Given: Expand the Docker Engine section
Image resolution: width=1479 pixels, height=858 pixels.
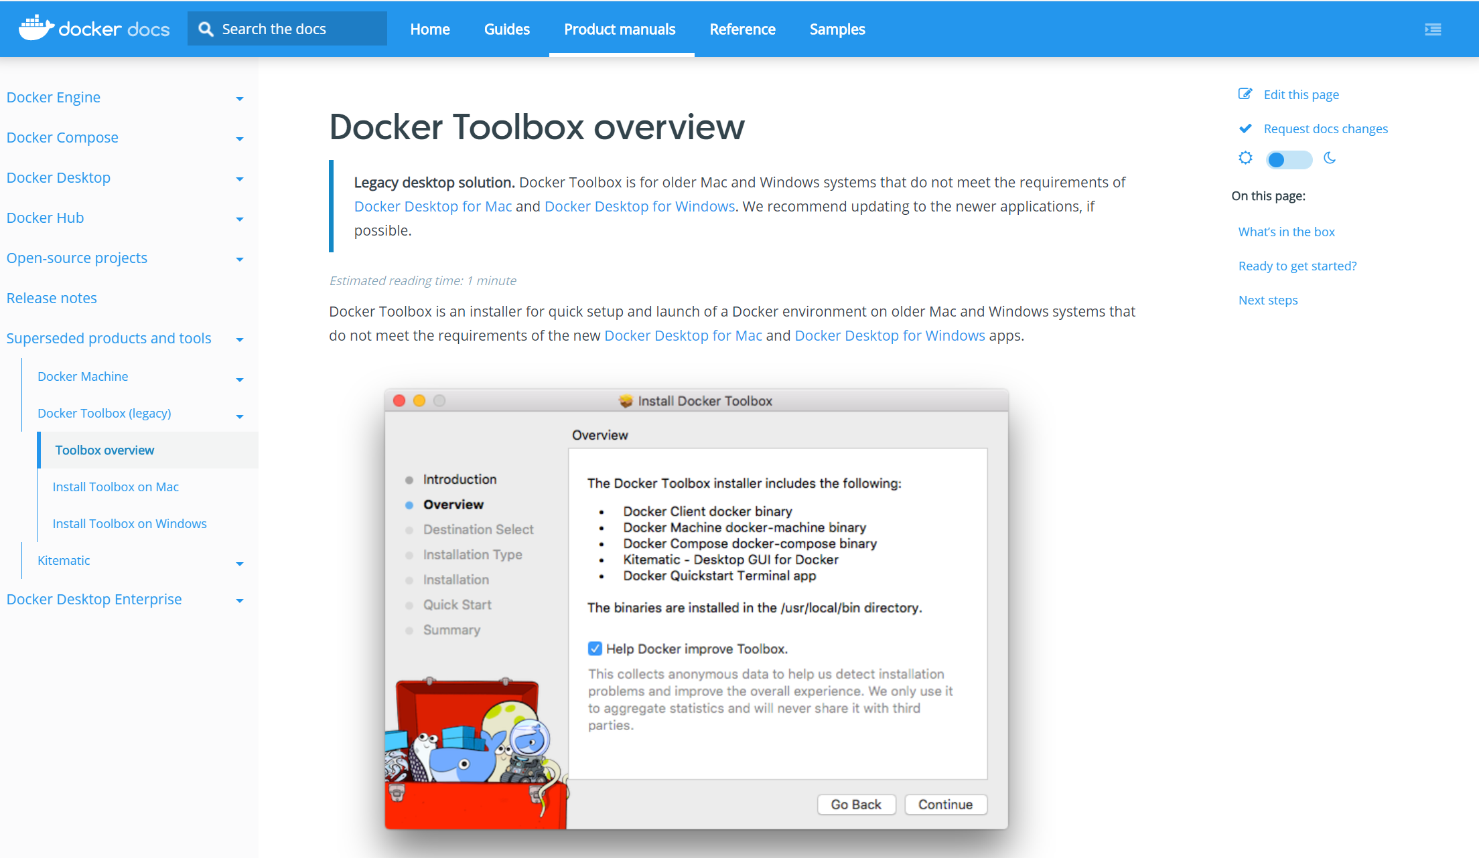Looking at the screenshot, I should 240,98.
